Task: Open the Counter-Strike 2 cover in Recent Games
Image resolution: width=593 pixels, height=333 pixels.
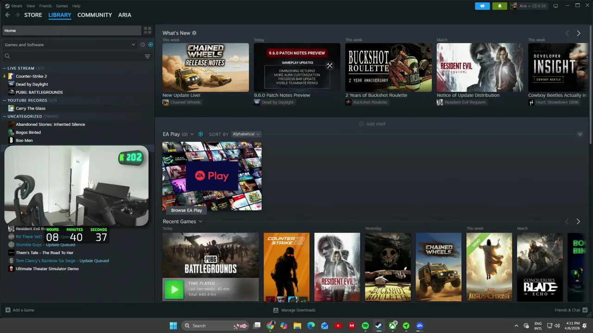Action: (x=286, y=267)
